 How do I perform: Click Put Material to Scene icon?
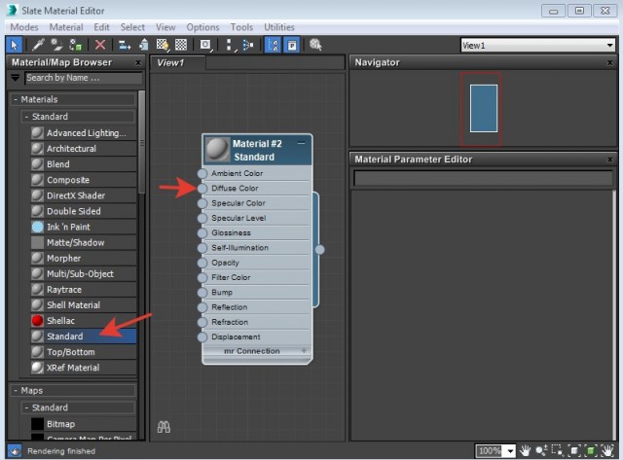(x=56, y=45)
